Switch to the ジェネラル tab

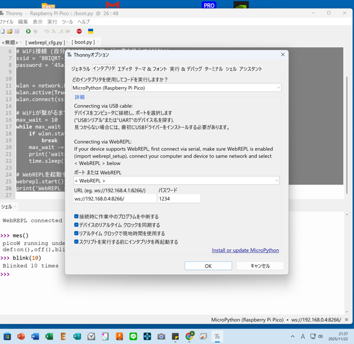(81, 69)
